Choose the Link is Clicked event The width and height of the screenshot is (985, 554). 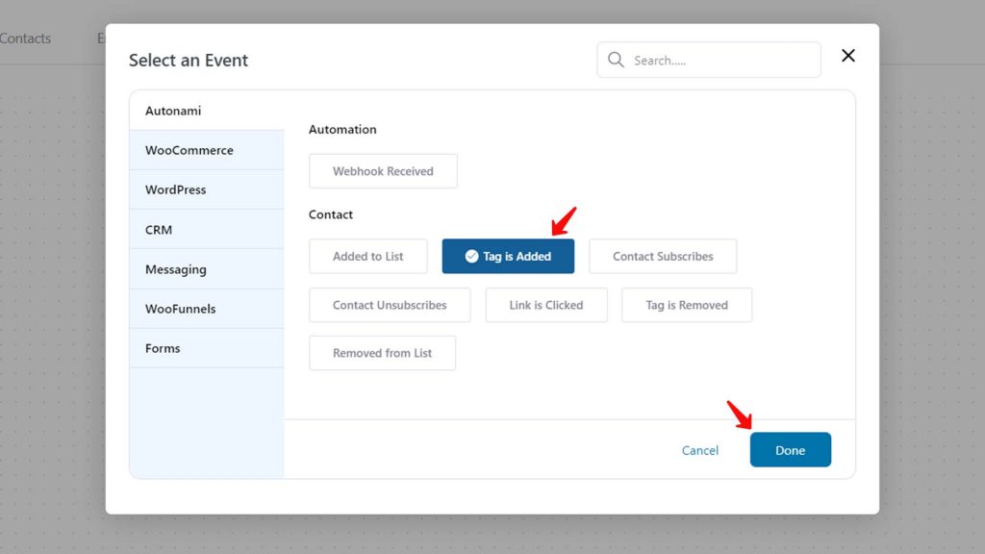546,305
